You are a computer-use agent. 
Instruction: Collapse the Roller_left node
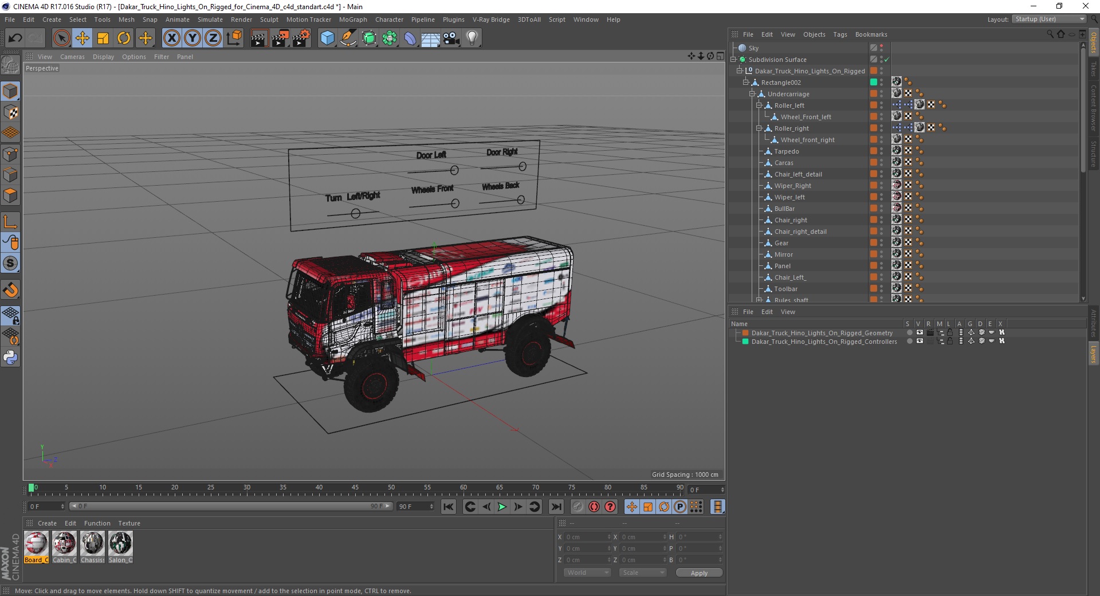click(759, 105)
